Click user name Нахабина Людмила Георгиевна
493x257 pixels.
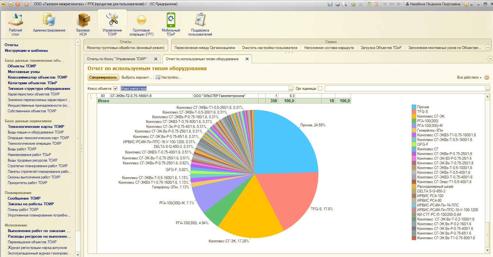pyautogui.click(x=433, y=4)
